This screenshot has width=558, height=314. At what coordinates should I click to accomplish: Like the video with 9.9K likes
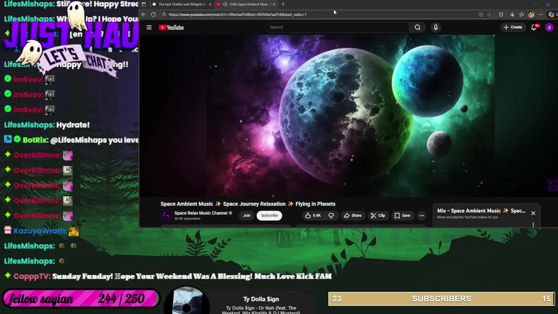pos(313,215)
